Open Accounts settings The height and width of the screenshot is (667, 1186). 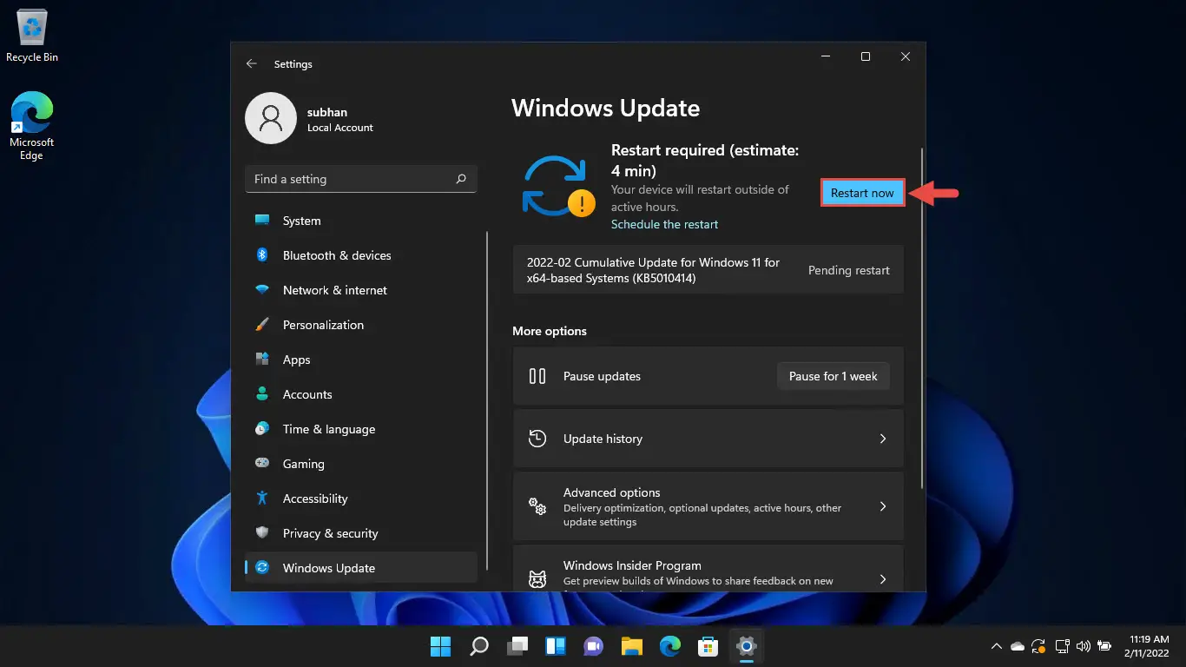(361, 394)
